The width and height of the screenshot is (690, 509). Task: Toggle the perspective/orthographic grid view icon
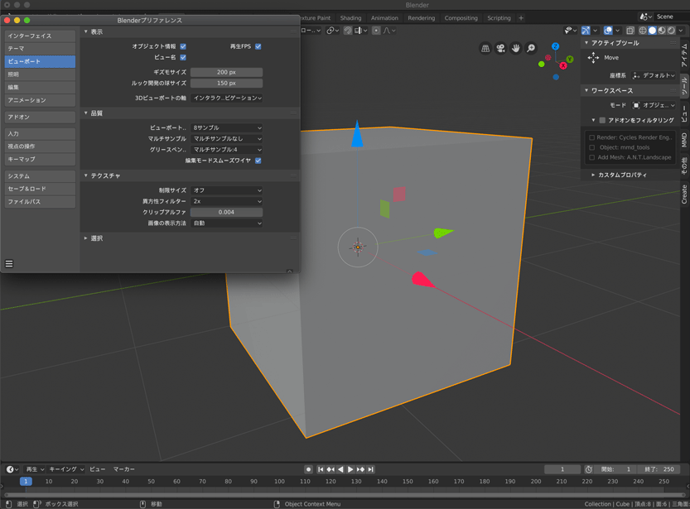coord(485,48)
